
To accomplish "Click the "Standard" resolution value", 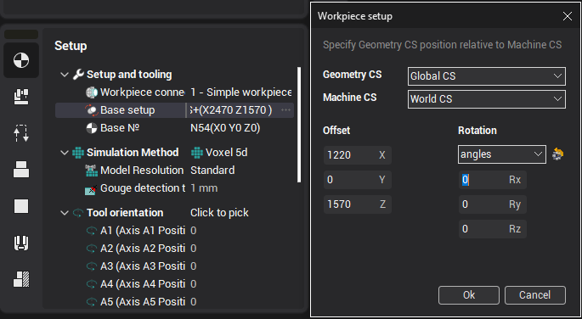I will point(212,171).
